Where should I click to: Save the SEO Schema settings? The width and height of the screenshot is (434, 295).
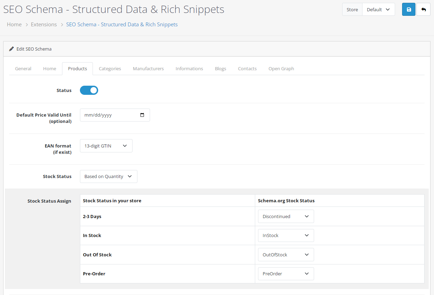pos(409,9)
